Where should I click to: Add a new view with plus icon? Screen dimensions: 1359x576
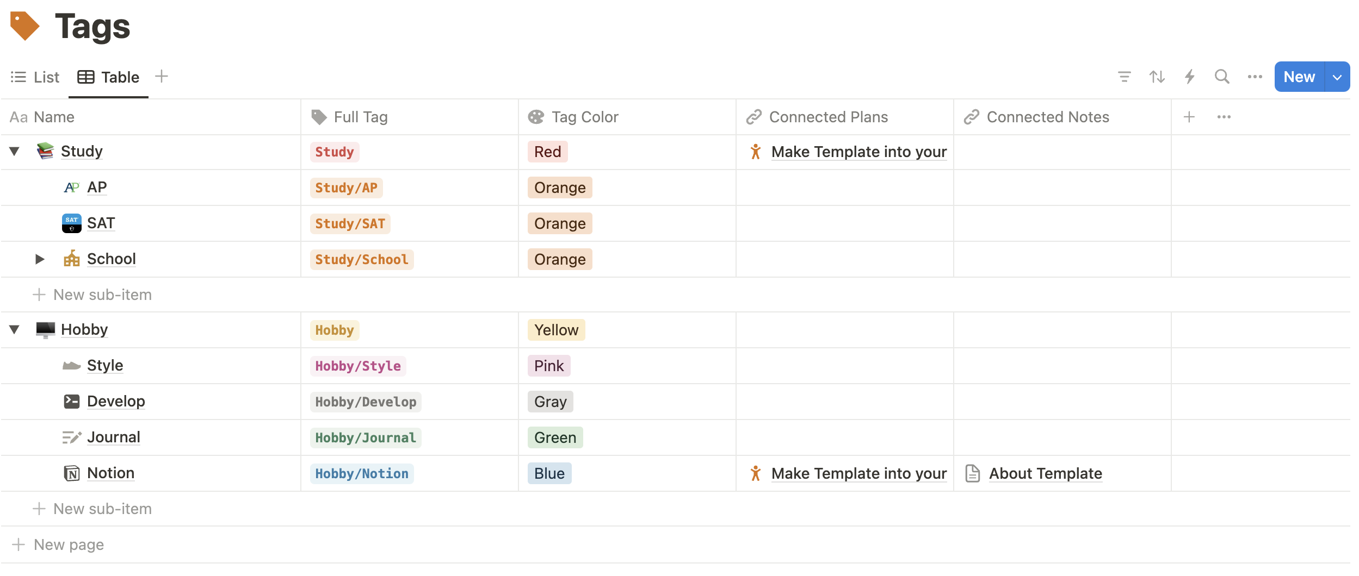coord(162,77)
